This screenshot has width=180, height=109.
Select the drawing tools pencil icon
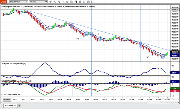[55, 2]
